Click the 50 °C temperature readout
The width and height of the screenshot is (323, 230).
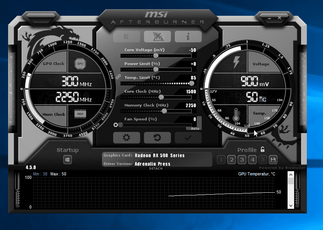click(x=256, y=97)
